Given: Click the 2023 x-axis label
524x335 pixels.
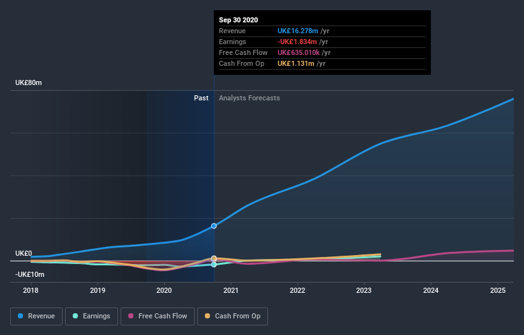Looking at the screenshot, I should (364, 290).
